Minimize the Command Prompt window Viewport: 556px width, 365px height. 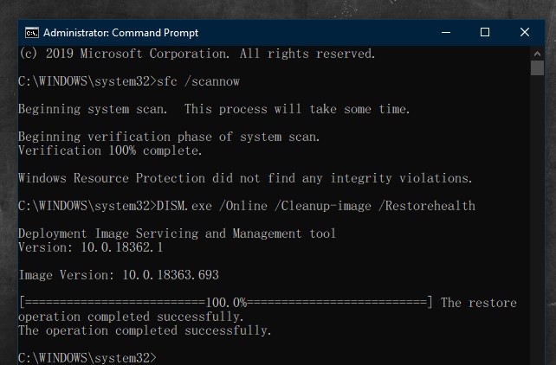pyautogui.click(x=446, y=33)
